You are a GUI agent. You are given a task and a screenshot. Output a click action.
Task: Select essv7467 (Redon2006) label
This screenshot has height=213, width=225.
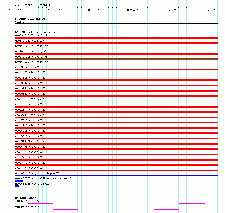pos(30,157)
